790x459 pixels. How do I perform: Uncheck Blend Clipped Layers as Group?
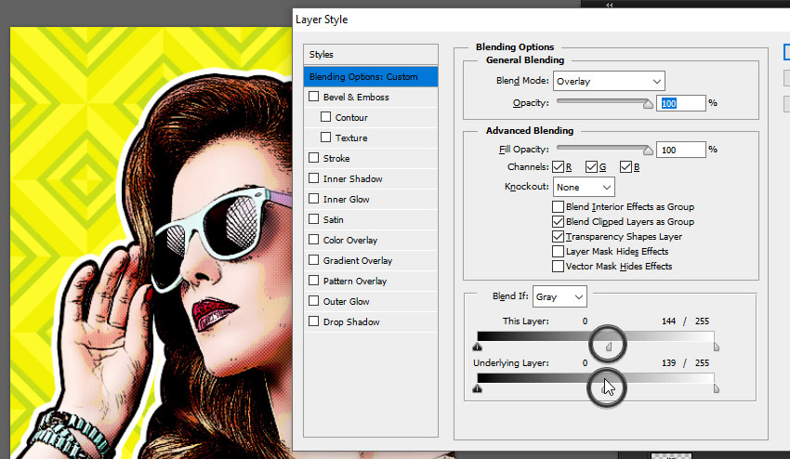pyautogui.click(x=558, y=222)
